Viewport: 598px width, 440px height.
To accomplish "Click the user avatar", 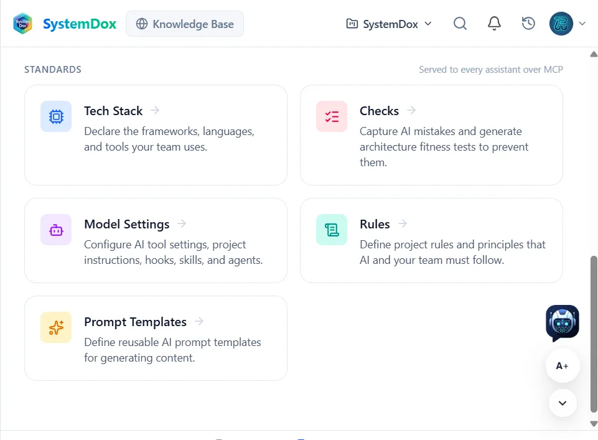I will point(561,24).
